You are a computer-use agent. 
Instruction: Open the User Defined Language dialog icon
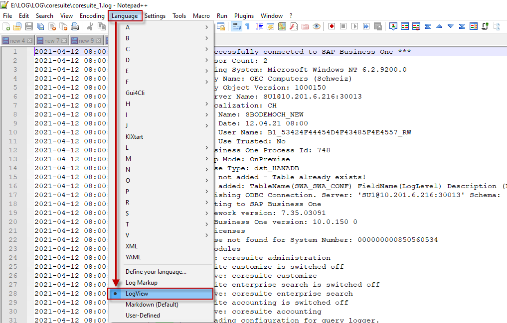click(x=271, y=26)
